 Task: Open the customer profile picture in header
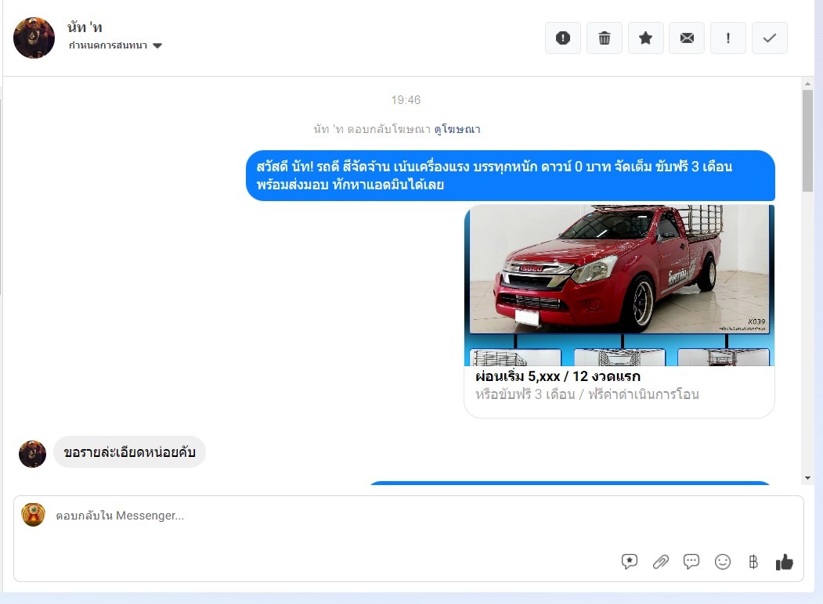[x=34, y=38]
